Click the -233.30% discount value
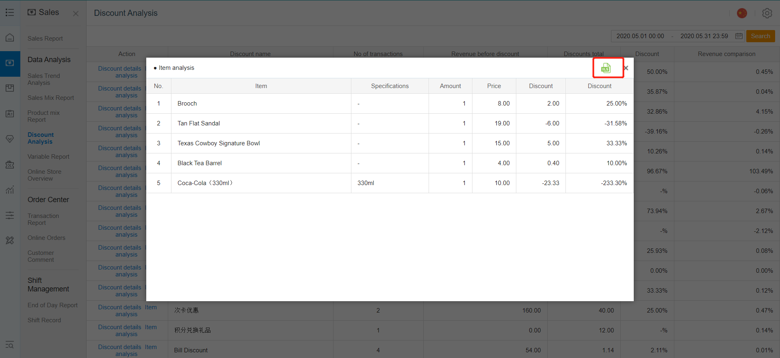 (614, 183)
